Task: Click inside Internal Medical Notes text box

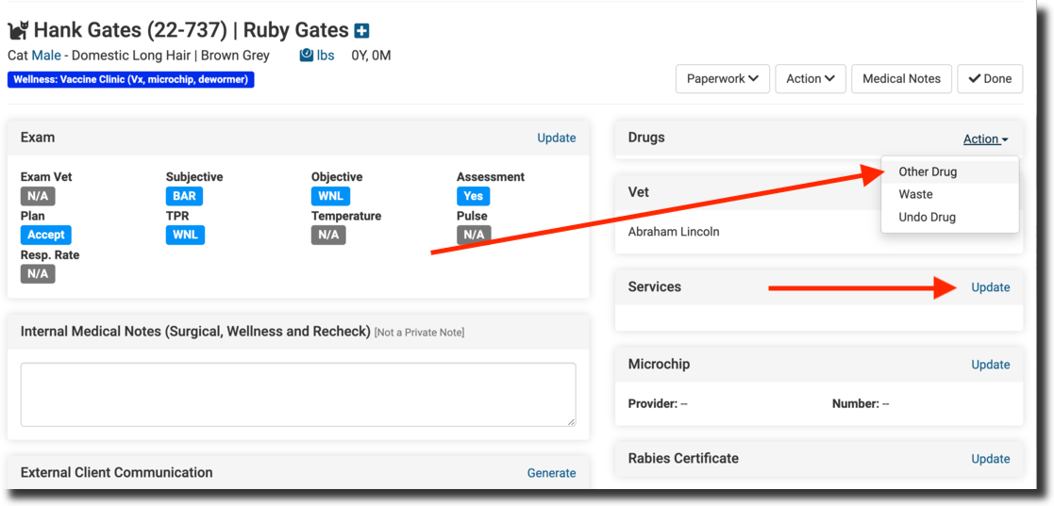Action: point(298,394)
